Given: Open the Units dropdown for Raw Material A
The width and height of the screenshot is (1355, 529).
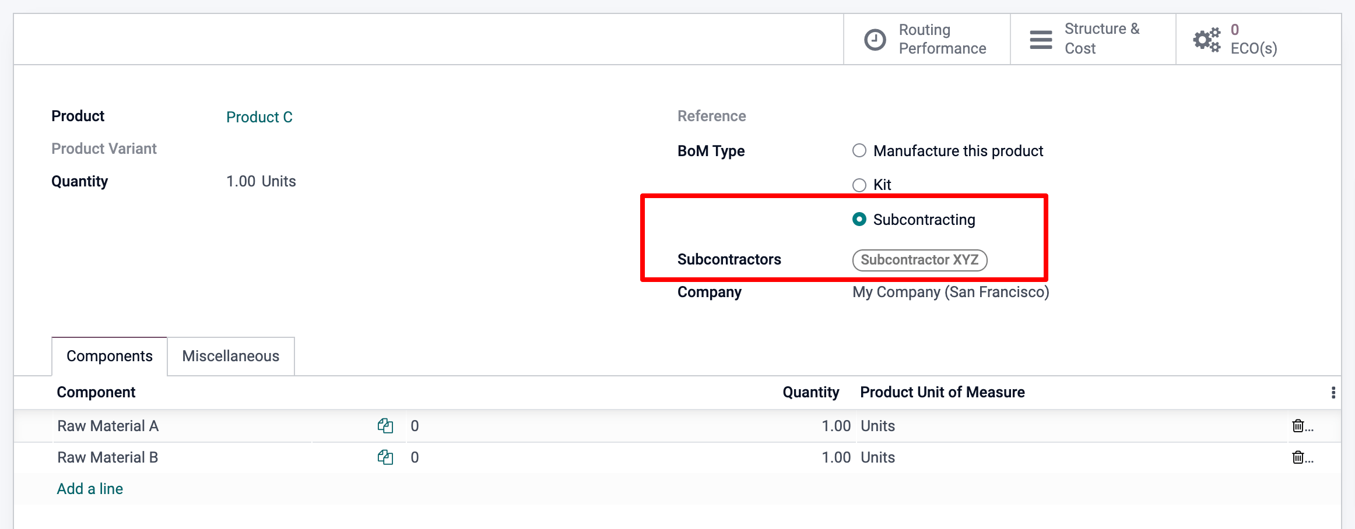Looking at the screenshot, I should point(877,426).
